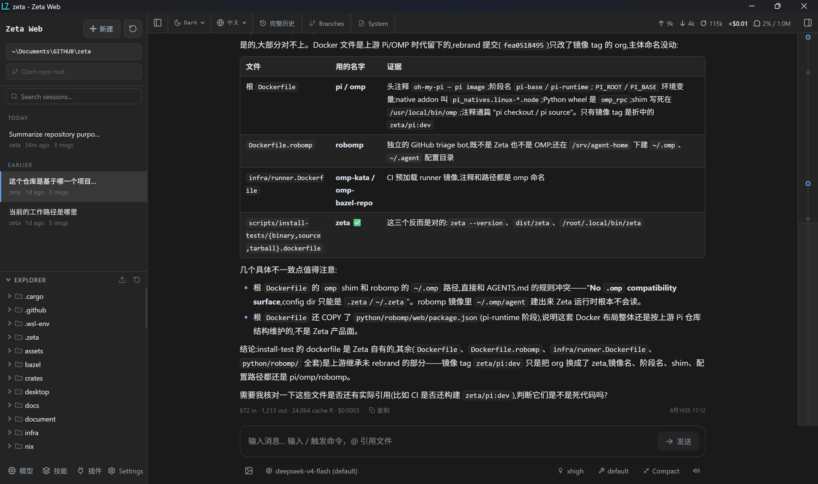Focus the Search sessions field
Screen dimensions: 818x484
(74, 97)
